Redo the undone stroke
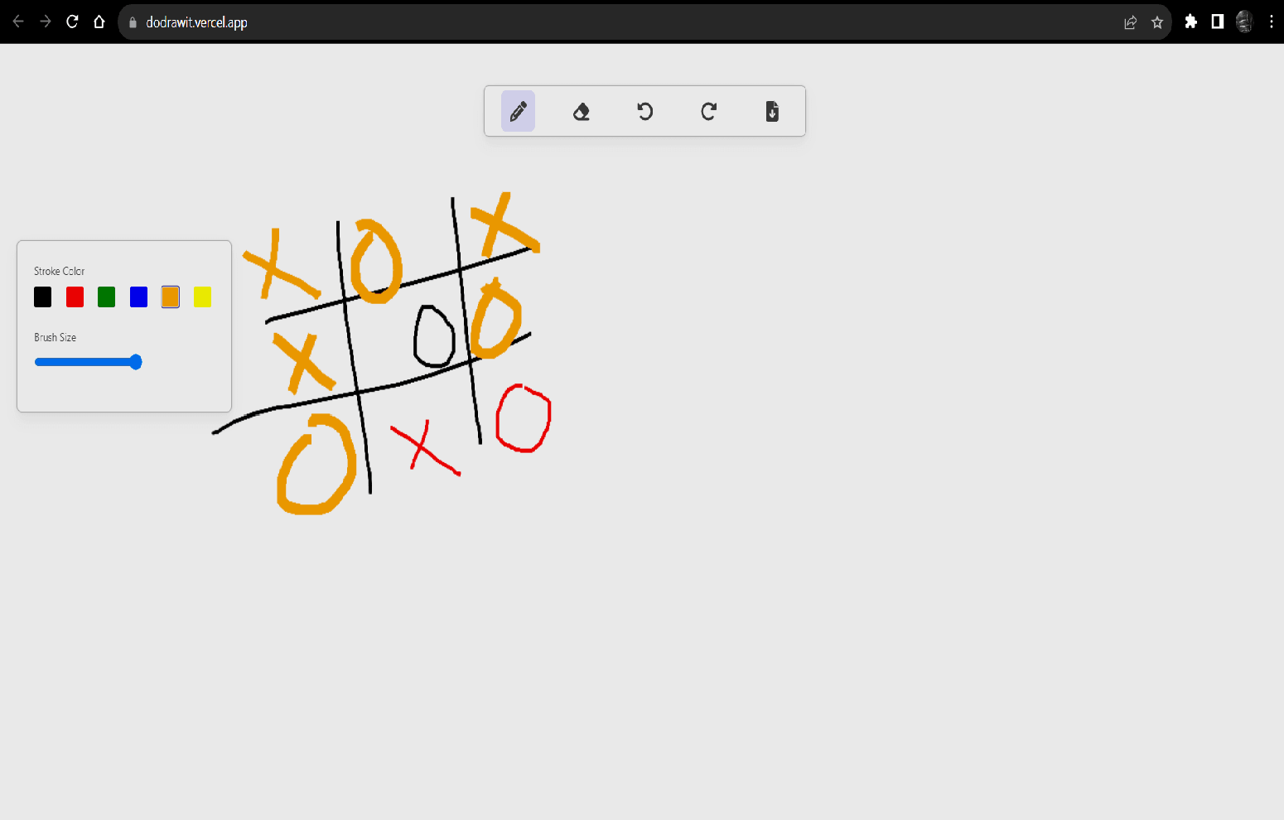The image size is (1284, 820). pyautogui.click(x=708, y=111)
